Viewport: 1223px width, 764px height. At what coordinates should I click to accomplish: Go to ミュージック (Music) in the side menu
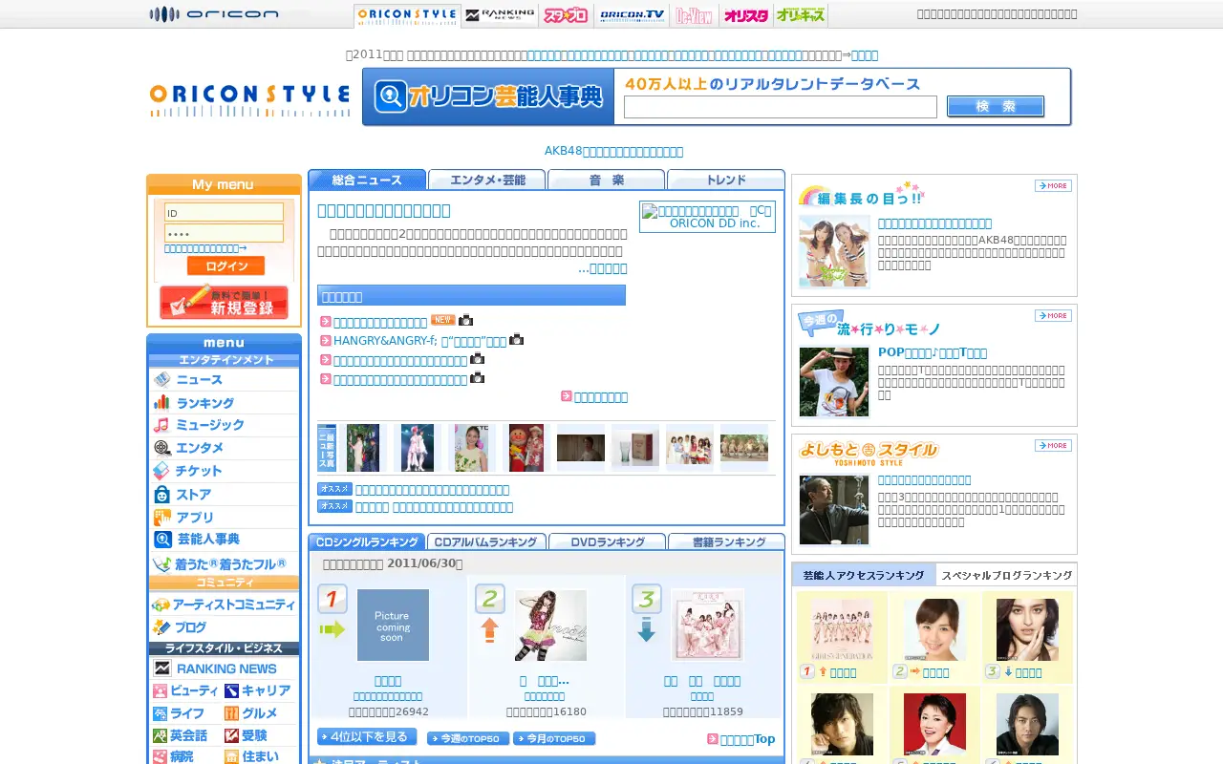click(224, 425)
